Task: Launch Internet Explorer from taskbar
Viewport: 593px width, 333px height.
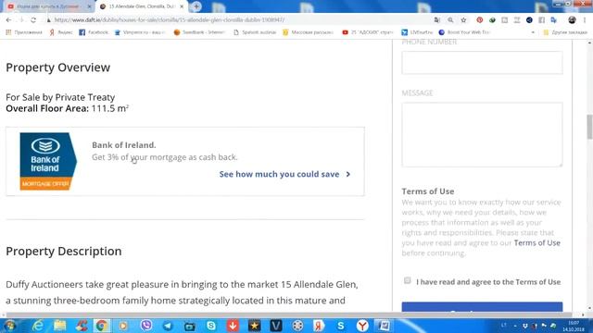Action: coord(38,326)
